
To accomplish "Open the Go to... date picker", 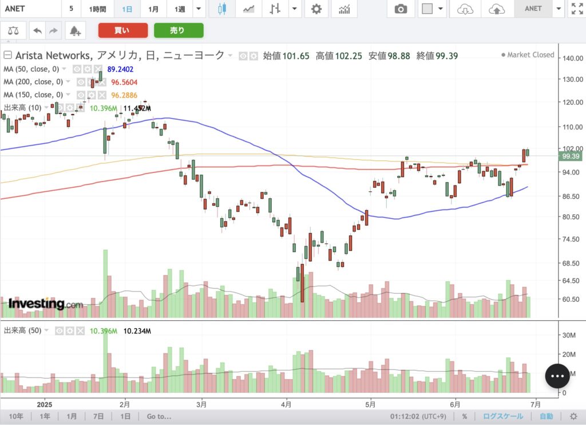I will (x=159, y=416).
